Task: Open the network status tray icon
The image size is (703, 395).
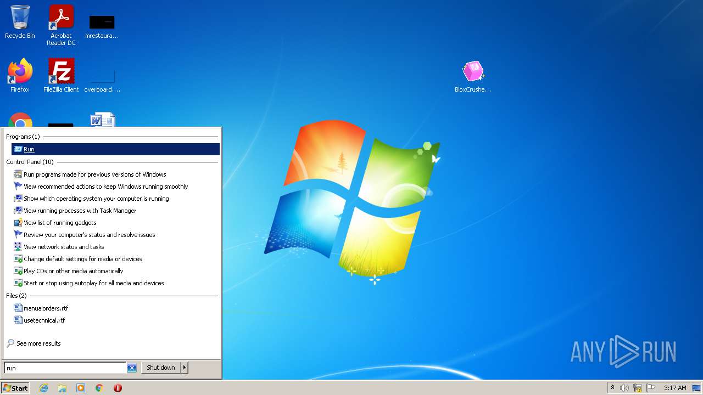Action: [x=638, y=388]
